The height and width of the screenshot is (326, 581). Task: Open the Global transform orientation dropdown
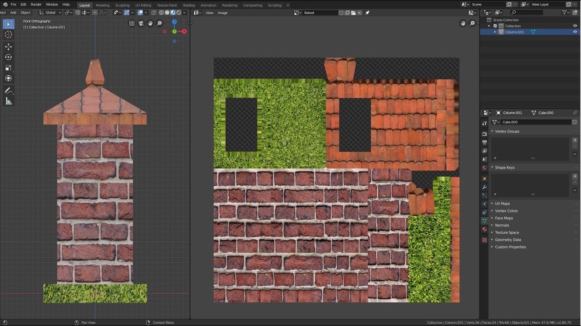coord(50,13)
